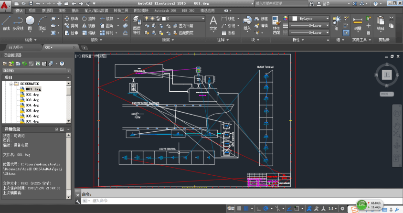Screen dimensions: 403x213
Task: Select 003.dwg in the project list
Action: [32, 100]
